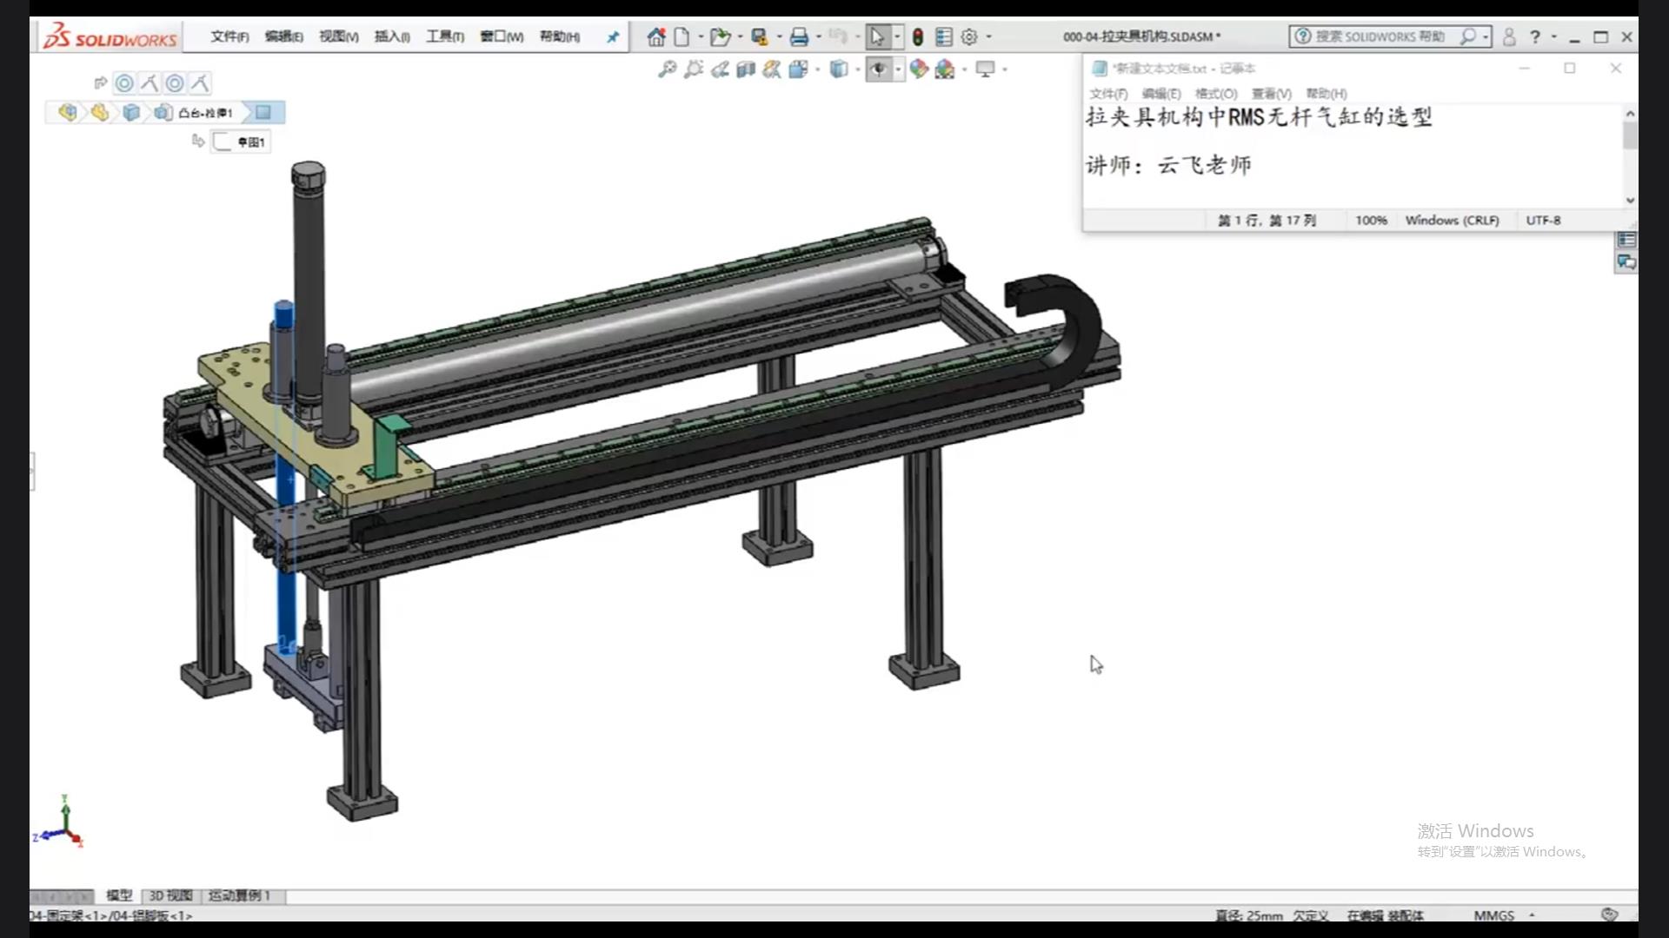
Task: Open the Display Style cube icon
Action: pyautogui.click(x=839, y=69)
